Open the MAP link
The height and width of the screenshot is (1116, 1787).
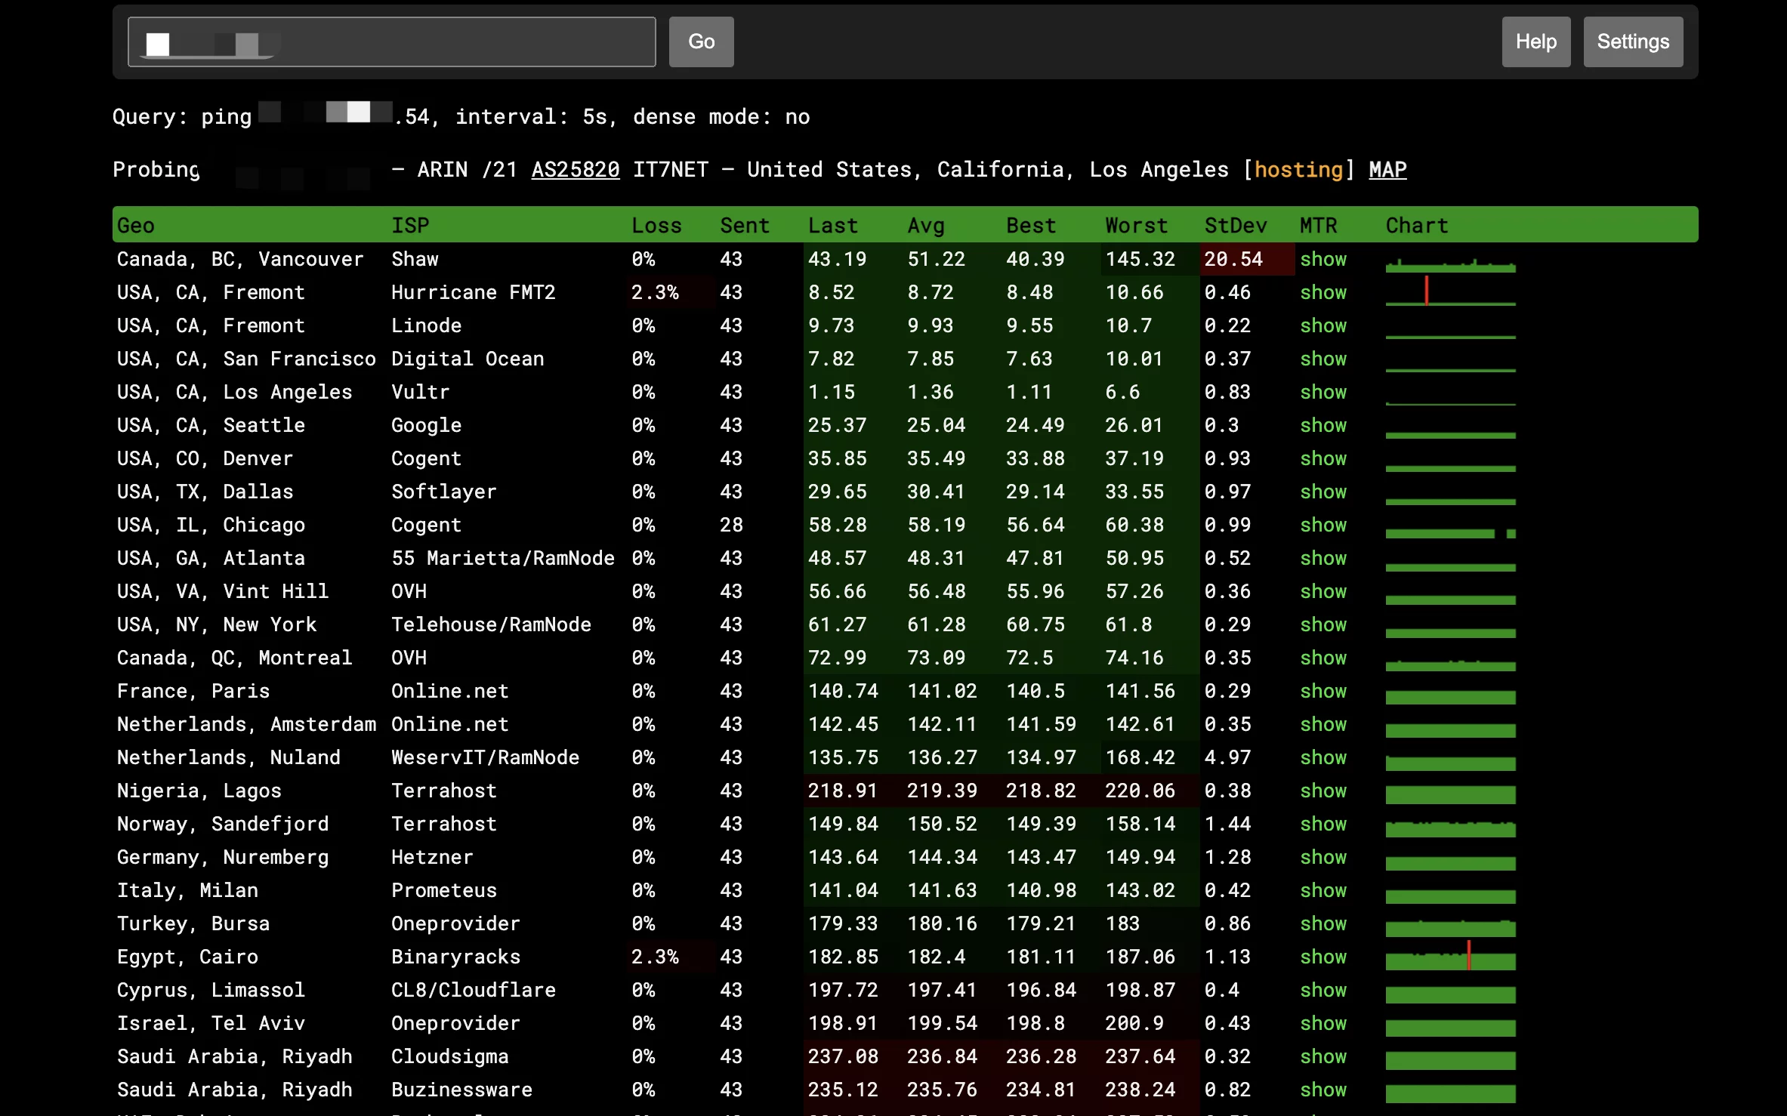pyautogui.click(x=1387, y=170)
